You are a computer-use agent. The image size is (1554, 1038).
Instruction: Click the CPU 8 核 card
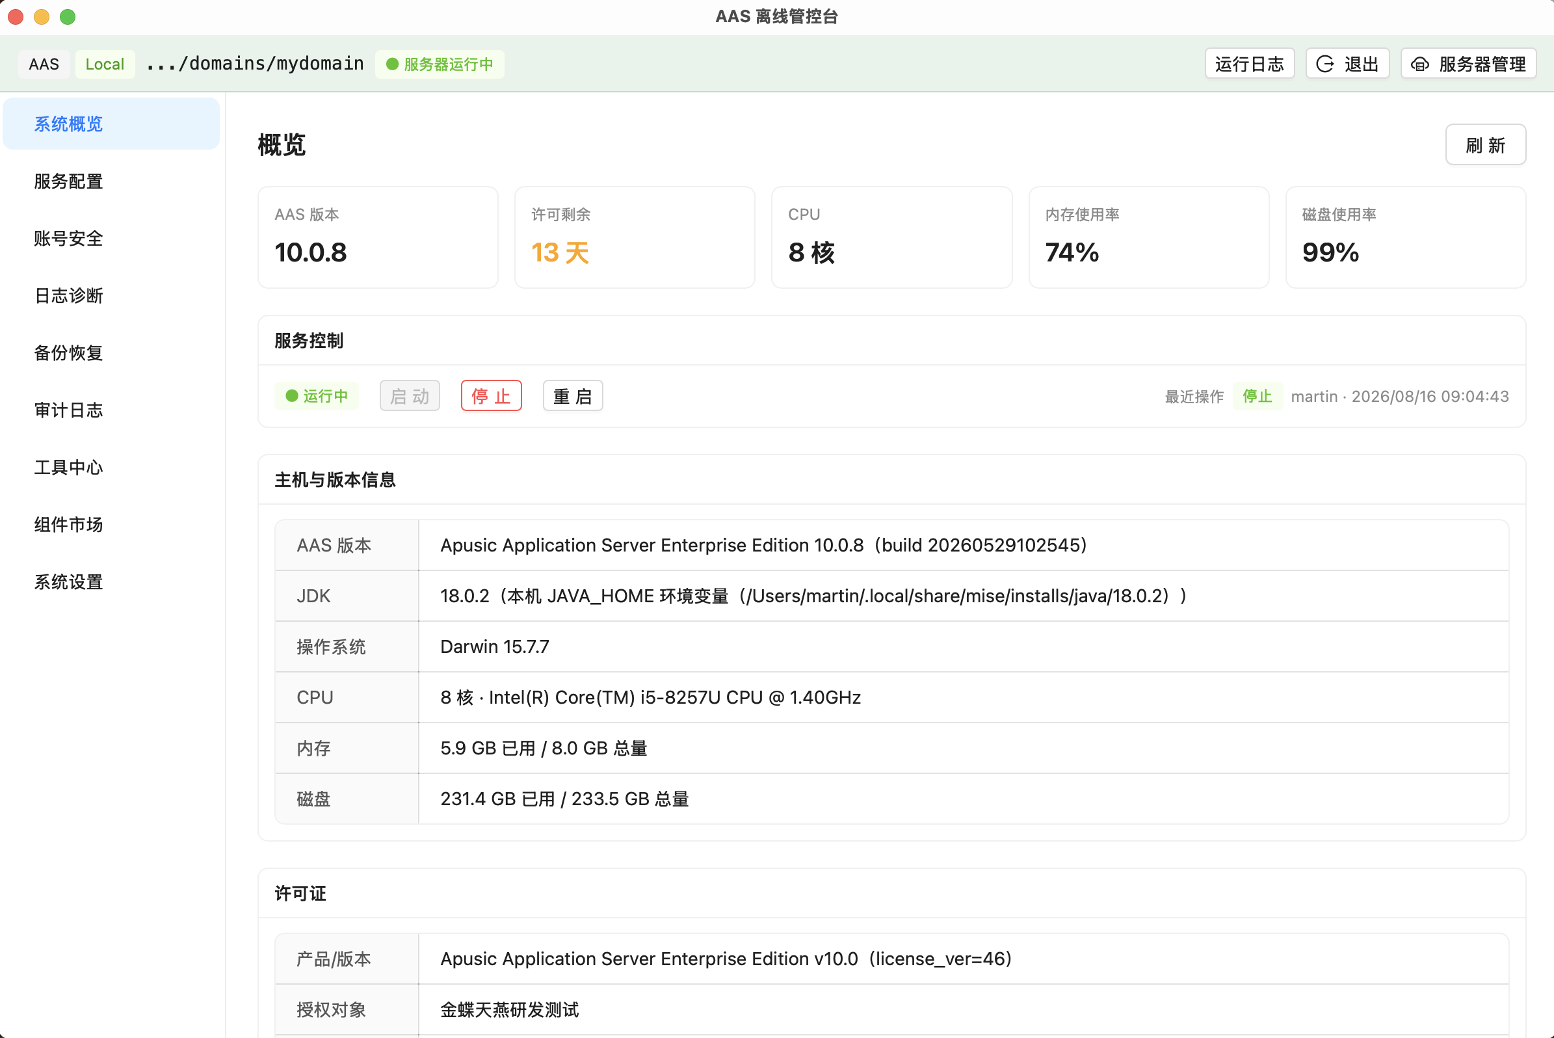(x=891, y=237)
